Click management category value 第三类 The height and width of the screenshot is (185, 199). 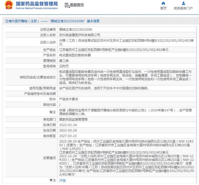pyautogui.click(x=64, y=61)
